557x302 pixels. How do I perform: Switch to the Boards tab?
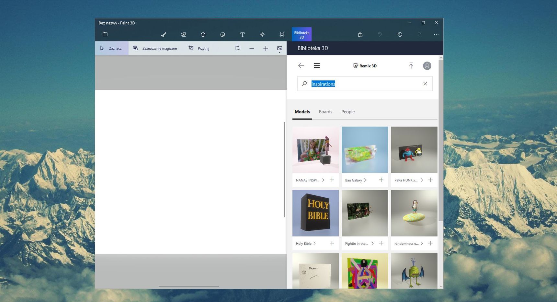coord(325,112)
